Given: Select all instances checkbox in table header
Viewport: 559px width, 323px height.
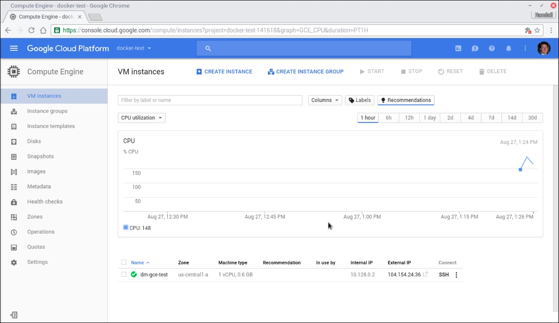Looking at the screenshot, I should pos(124,263).
